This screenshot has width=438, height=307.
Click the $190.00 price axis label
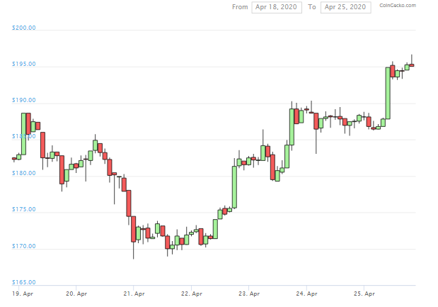[x=24, y=101]
